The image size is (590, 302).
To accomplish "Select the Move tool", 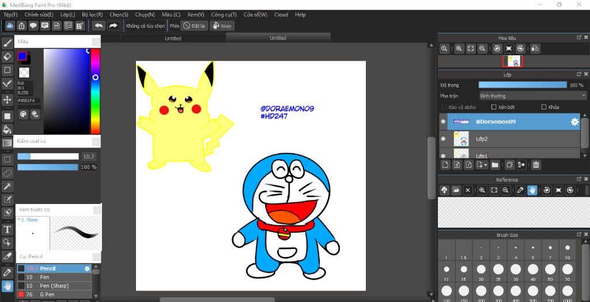I will tap(7, 100).
